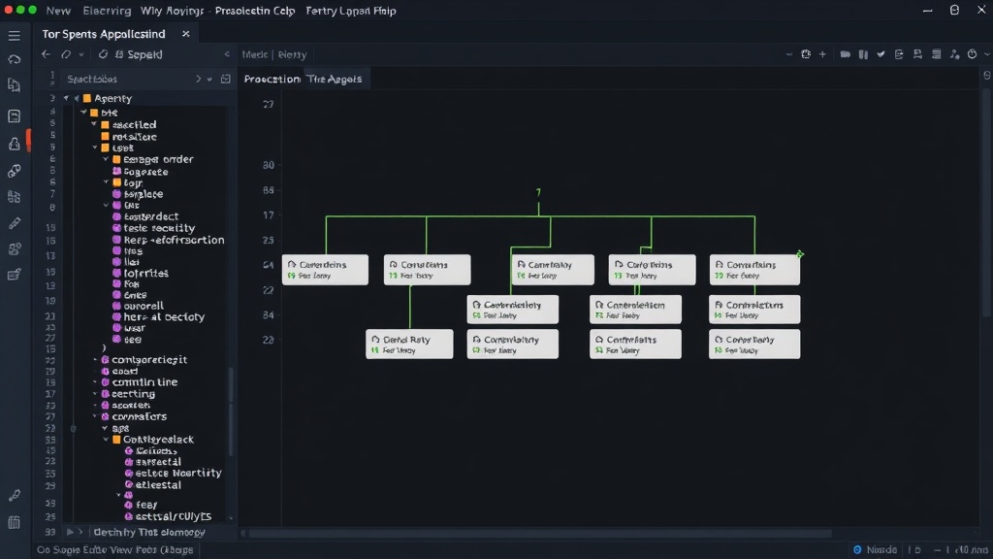
Task: Click the Nerty label beside Medc
Action: (x=292, y=54)
